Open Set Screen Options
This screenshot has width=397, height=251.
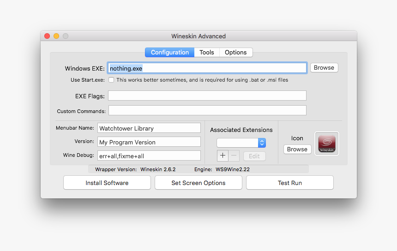pos(198,183)
